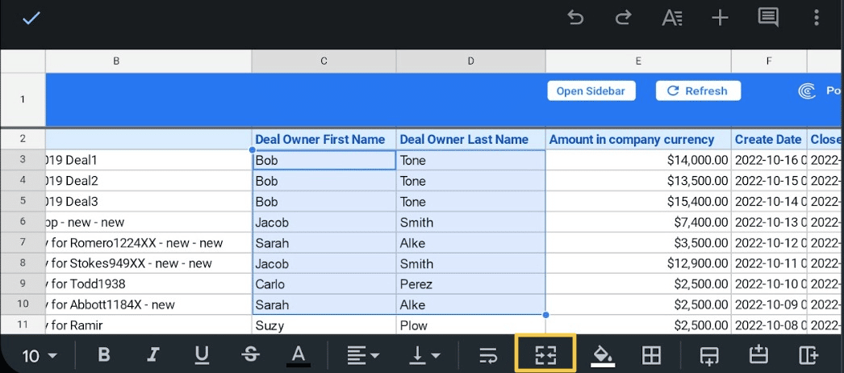The image size is (844, 373).
Task: Open the three-dot more options menu
Action: tap(817, 18)
